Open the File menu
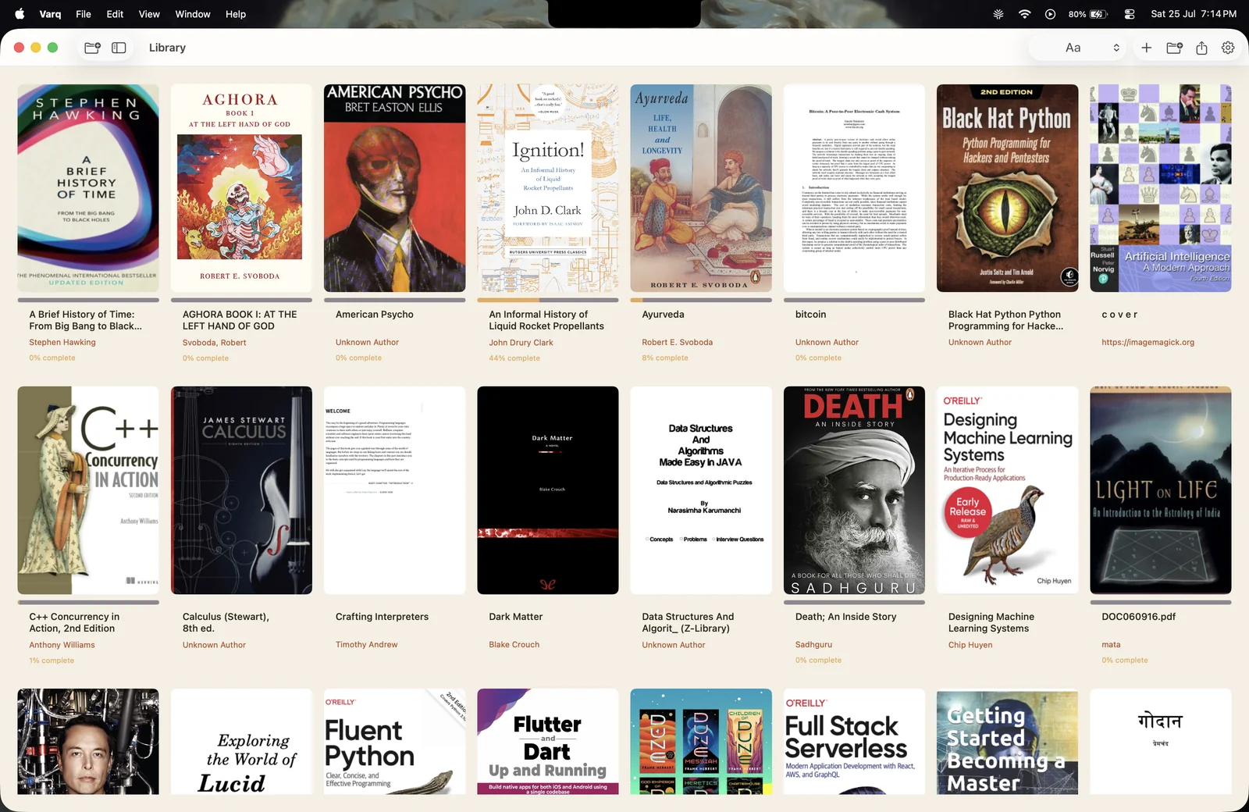 click(84, 14)
